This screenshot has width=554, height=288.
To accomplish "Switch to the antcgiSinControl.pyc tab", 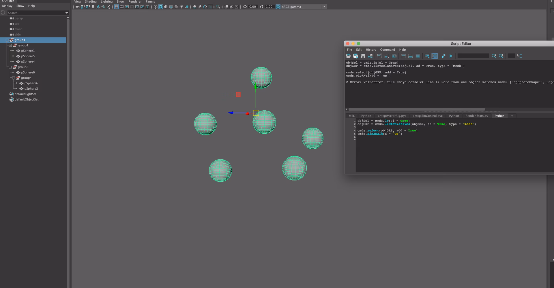I will point(427,116).
